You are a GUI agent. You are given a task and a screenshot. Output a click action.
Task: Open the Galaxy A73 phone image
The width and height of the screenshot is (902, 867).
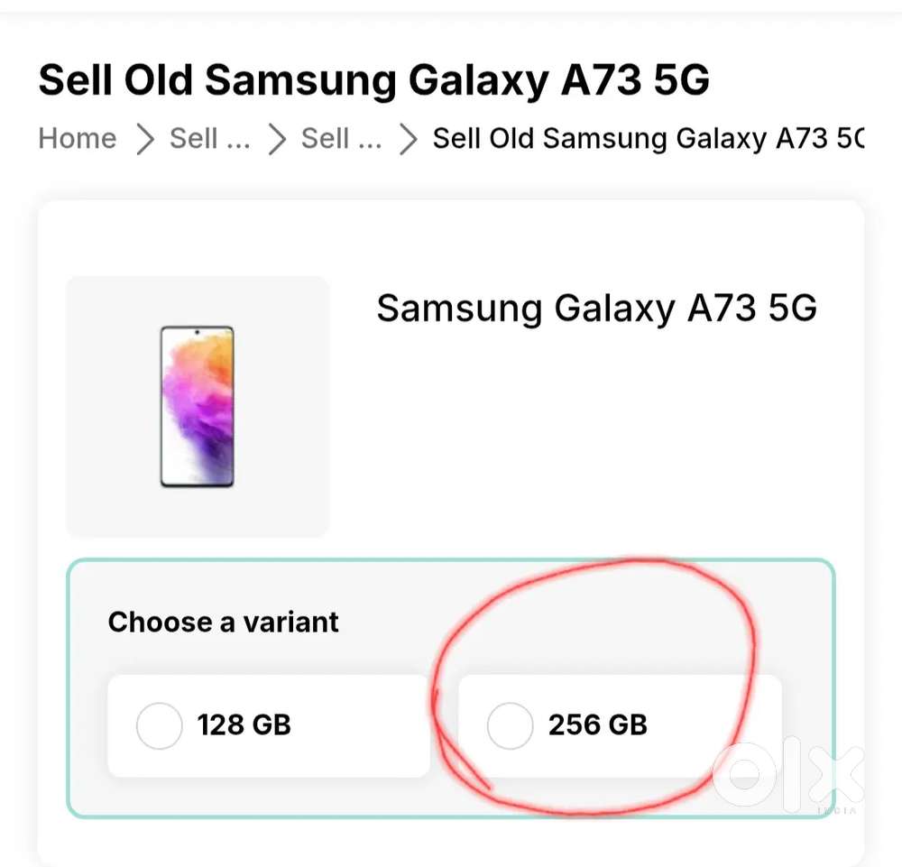[x=197, y=407]
